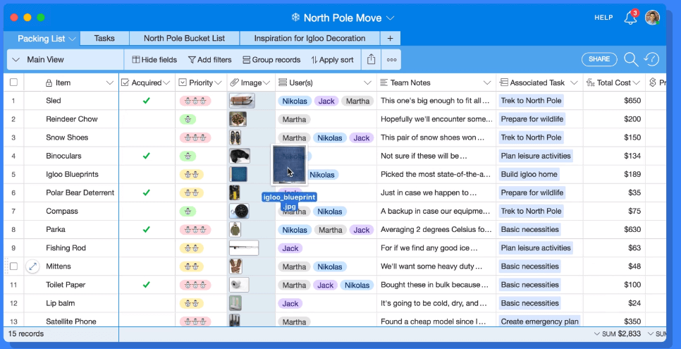Open the user profile avatar
The height and width of the screenshot is (349, 681).
coord(652,18)
